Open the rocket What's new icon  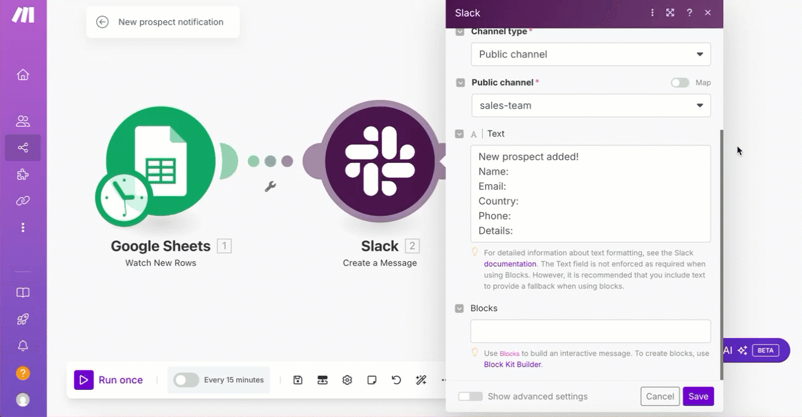[23, 319]
